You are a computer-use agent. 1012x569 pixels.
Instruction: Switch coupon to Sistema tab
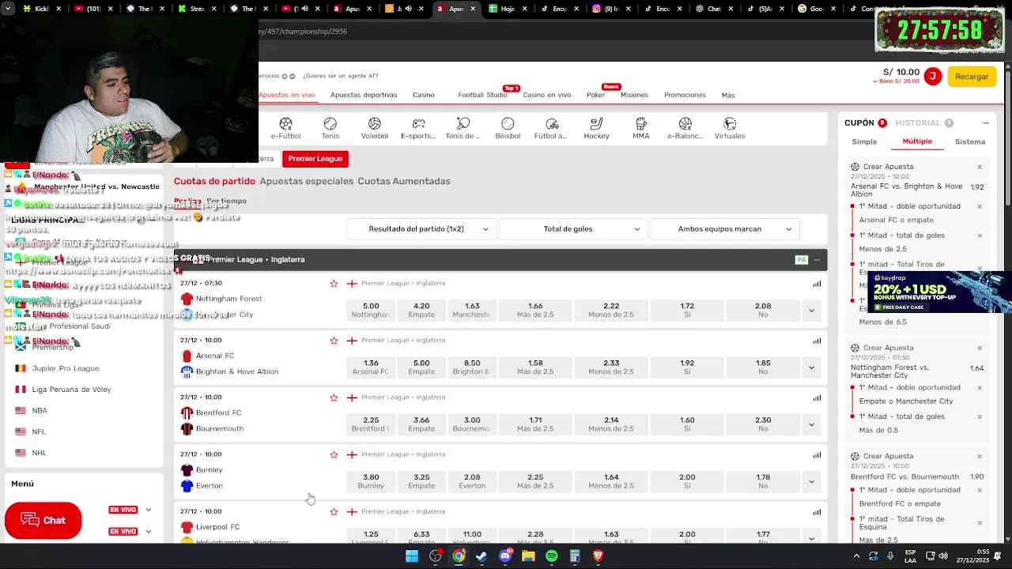970,142
